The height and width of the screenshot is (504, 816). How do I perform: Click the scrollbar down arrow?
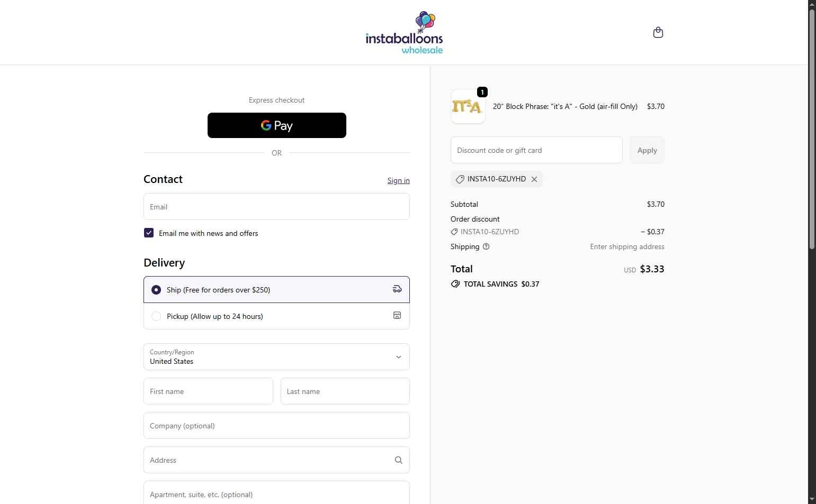(x=812, y=499)
